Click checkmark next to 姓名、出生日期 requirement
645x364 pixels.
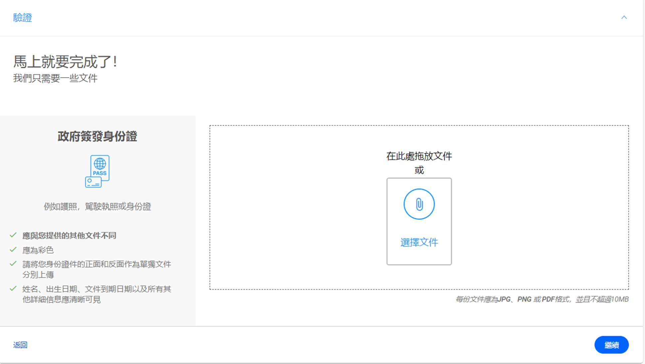(x=13, y=288)
